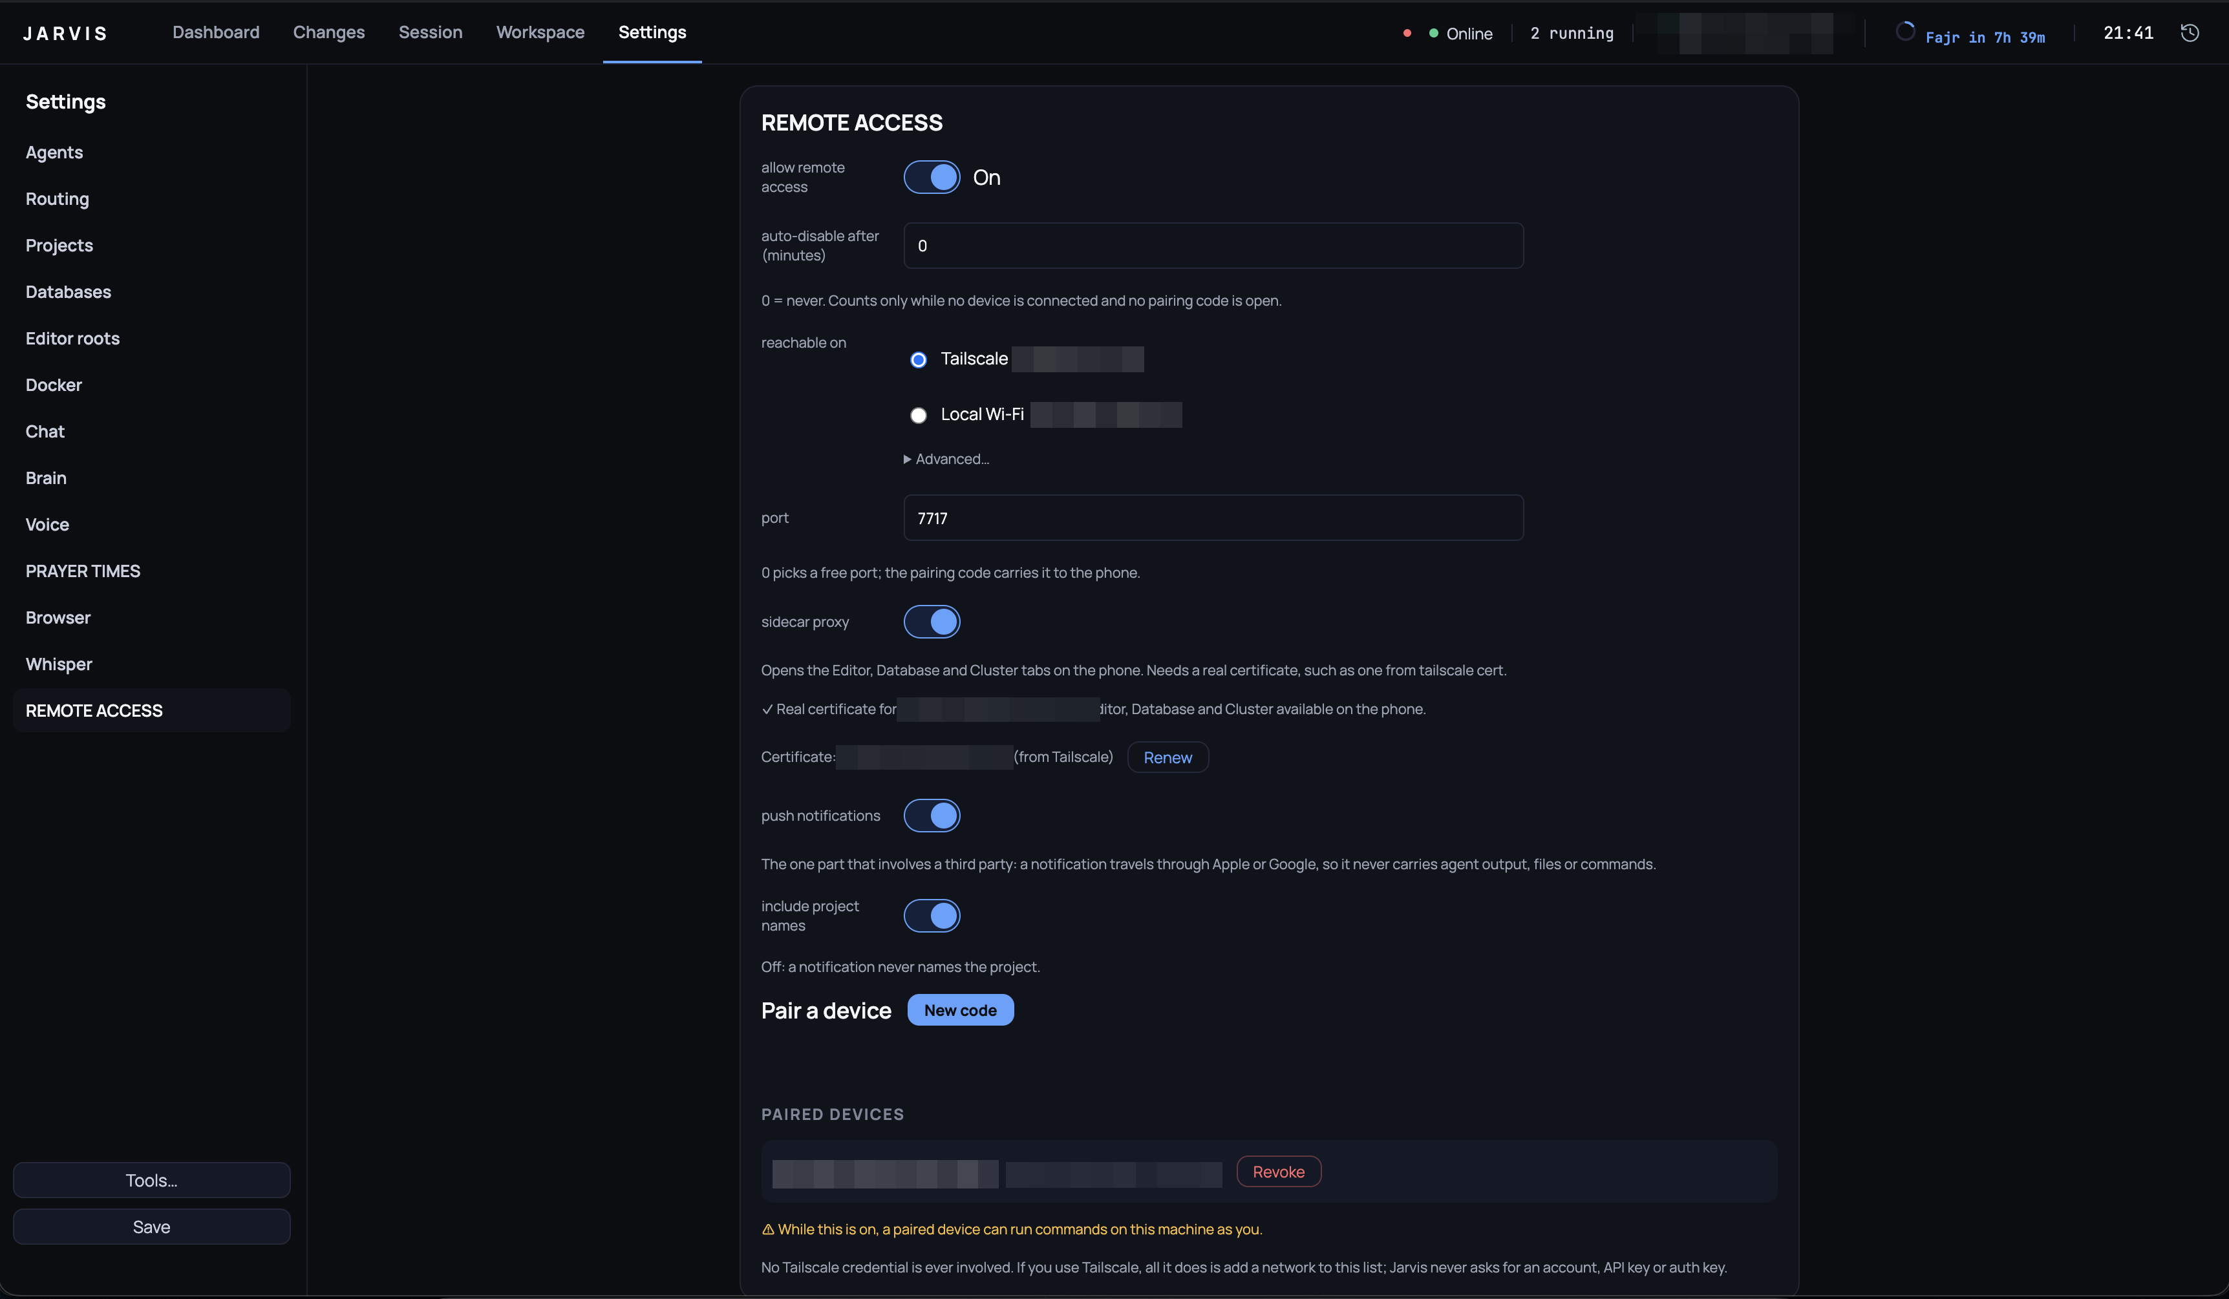Focus the auto-disable minutes field
The height and width of the screenshot is (1299, 2229).
click(1213, 246)
